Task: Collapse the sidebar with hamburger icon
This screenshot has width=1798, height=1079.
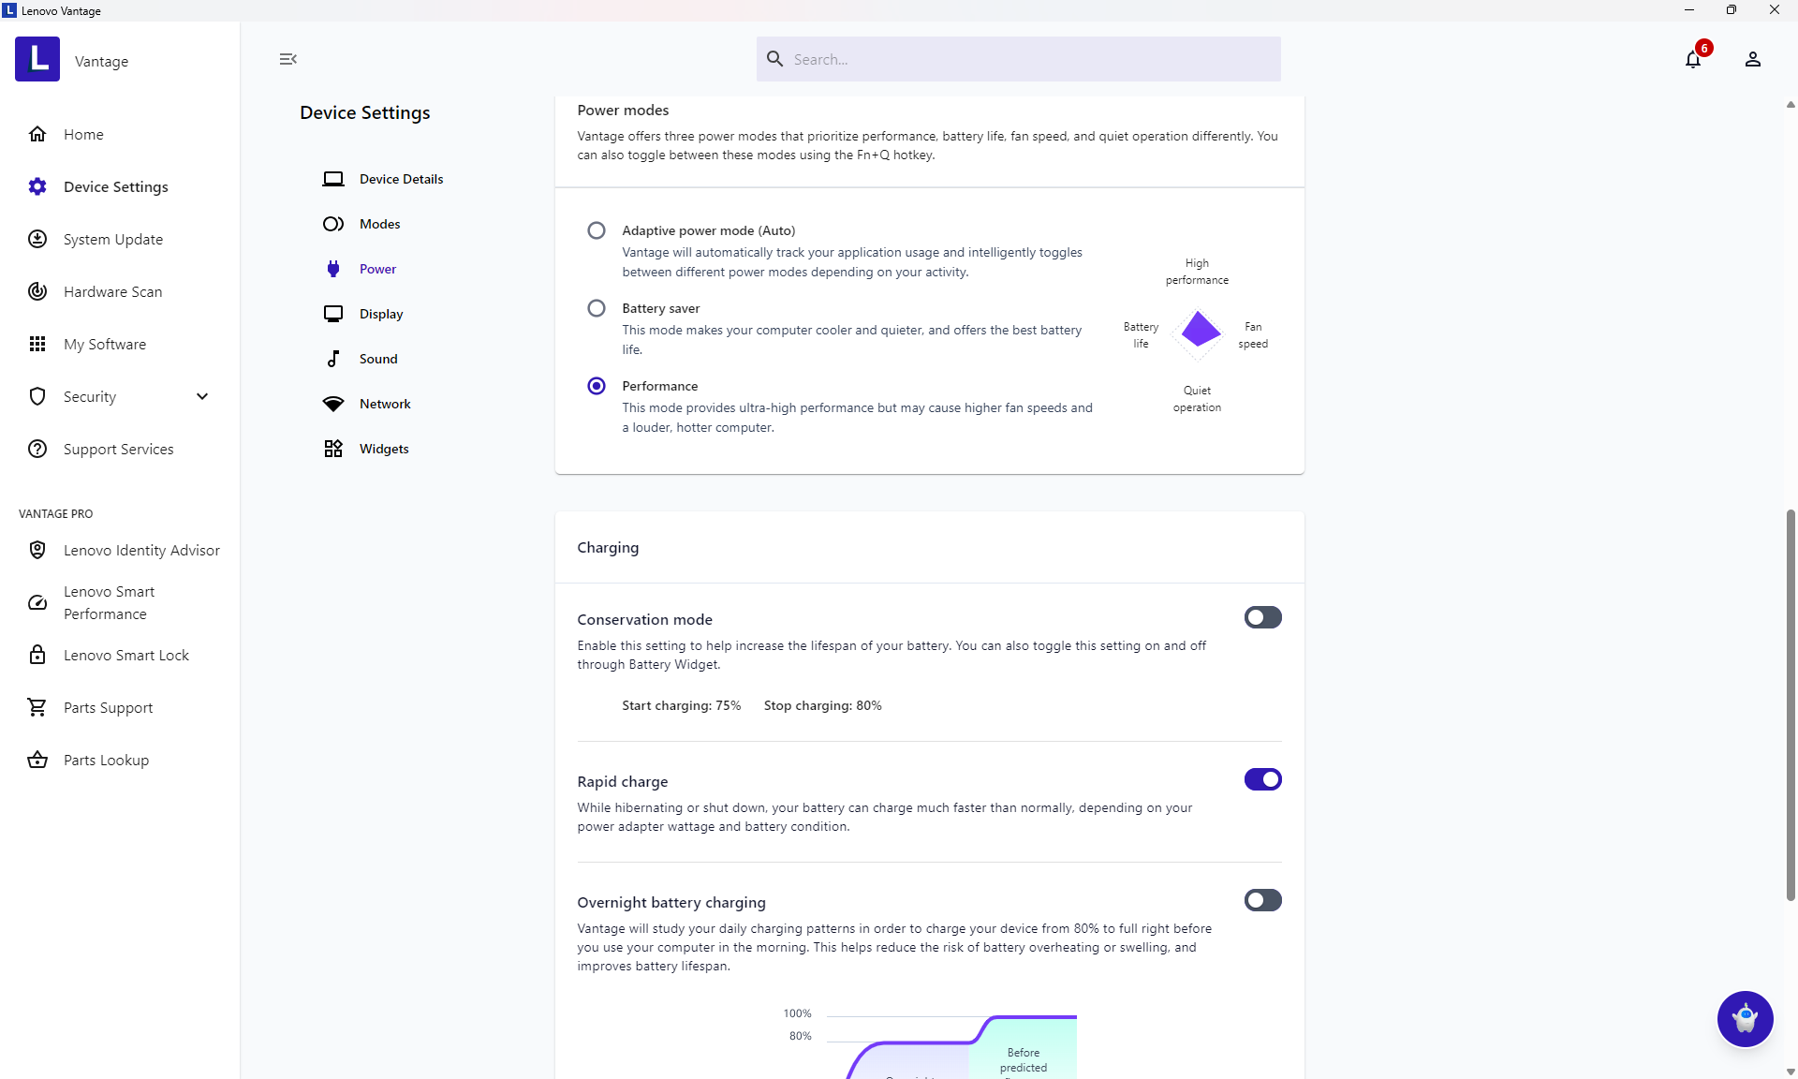Action: coord(287,59)
